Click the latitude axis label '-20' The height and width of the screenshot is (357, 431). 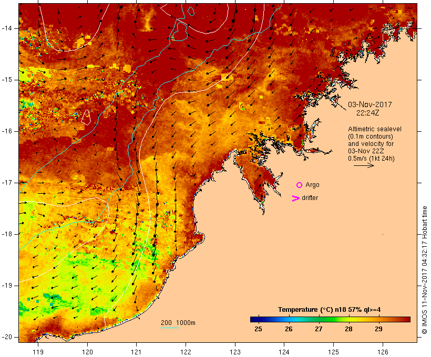point(6,337)
